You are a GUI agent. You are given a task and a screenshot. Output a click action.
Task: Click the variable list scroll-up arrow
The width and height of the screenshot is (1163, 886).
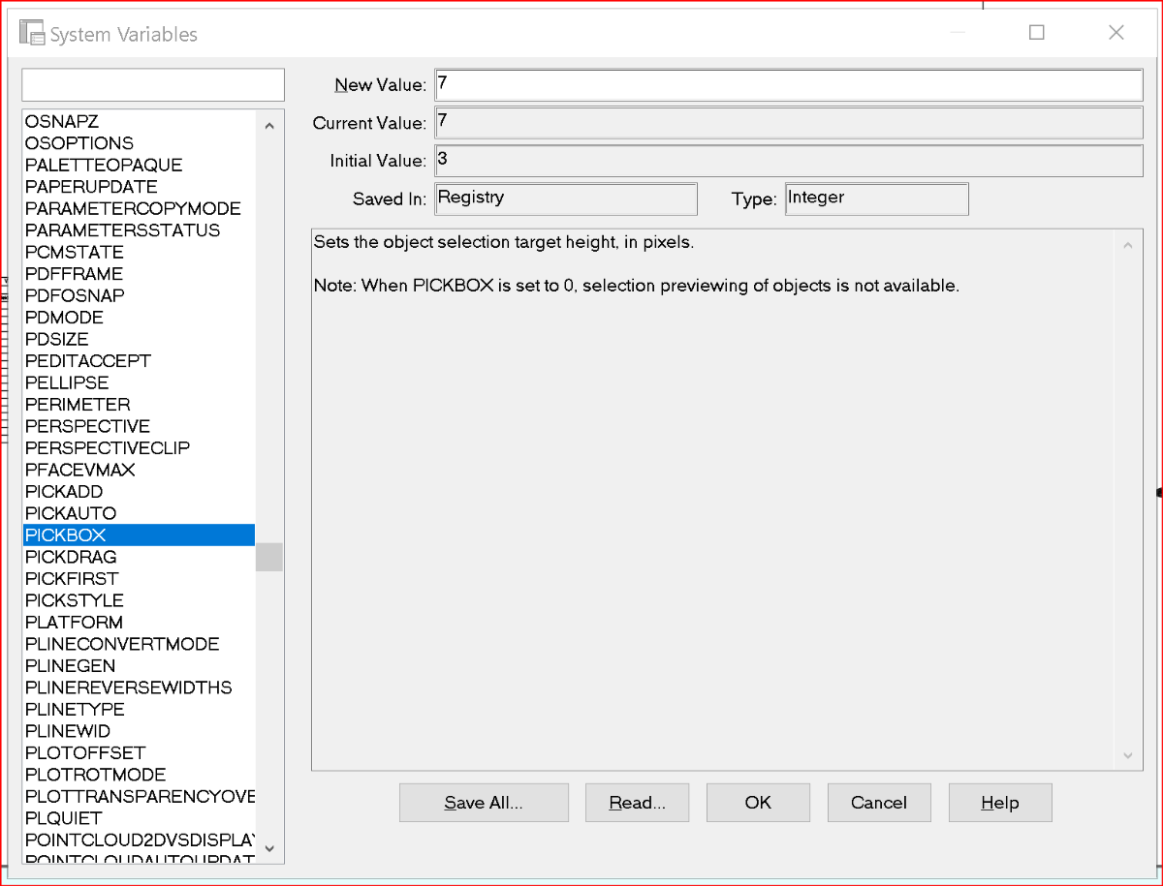(269, 125)
